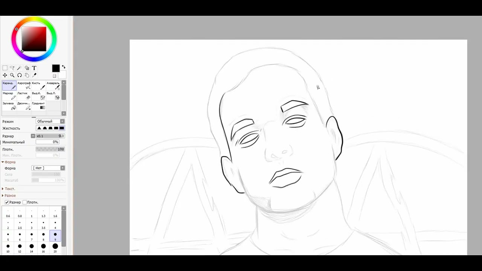Image resolution: width=482 pixels, height=271 pixels.
Task: Collapse the Форма section
Action: pos(3,162)
